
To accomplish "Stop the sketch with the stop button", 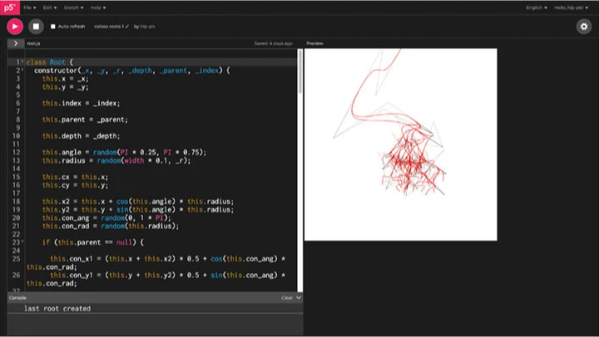I will 36,27.
